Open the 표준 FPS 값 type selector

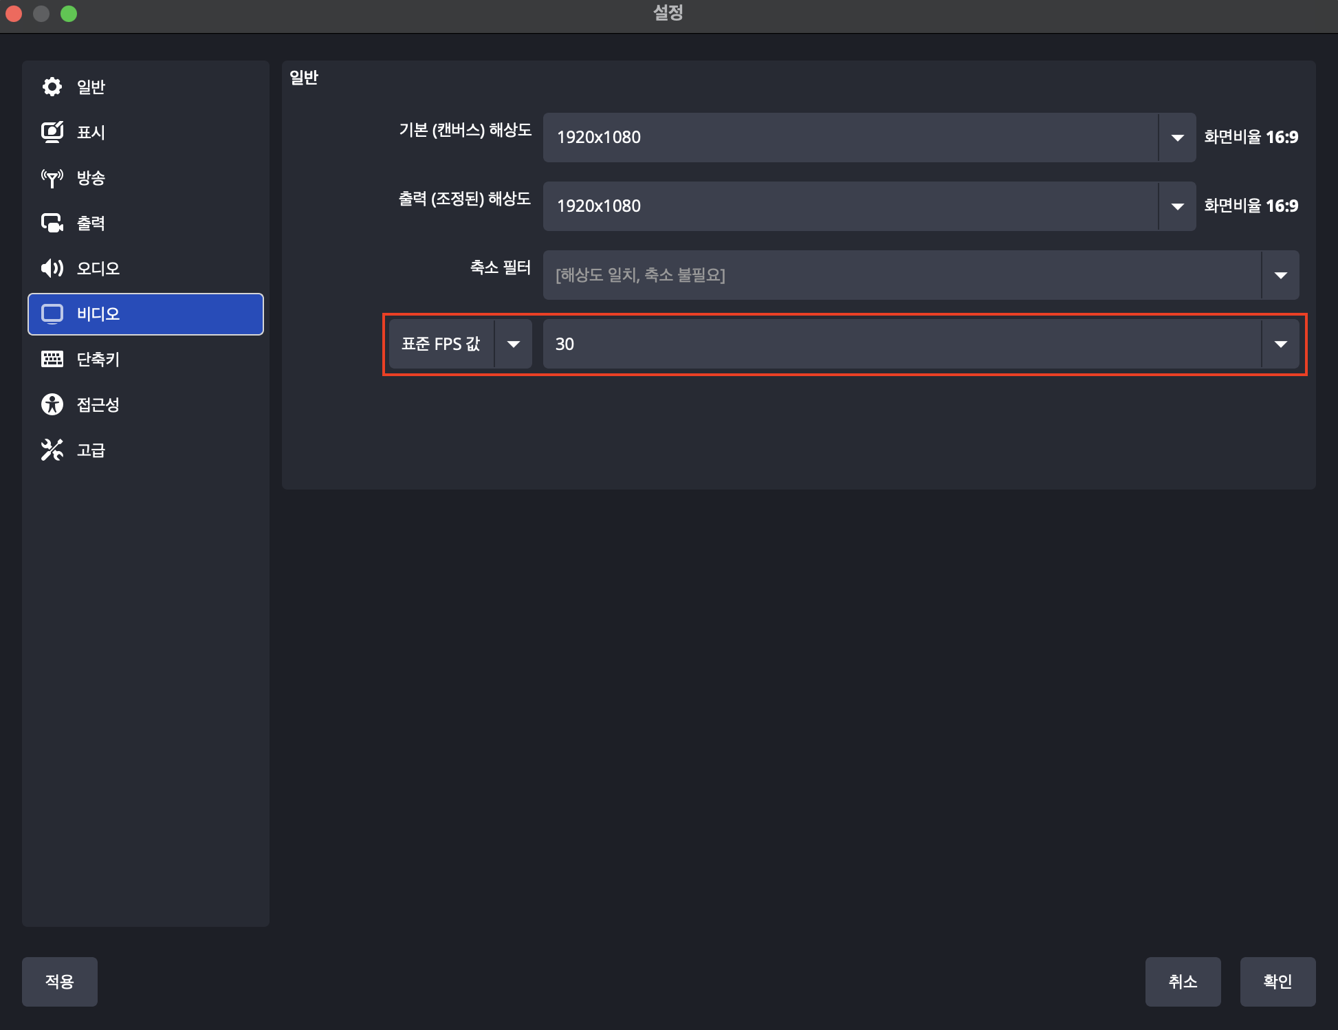(x=460, y=344)
